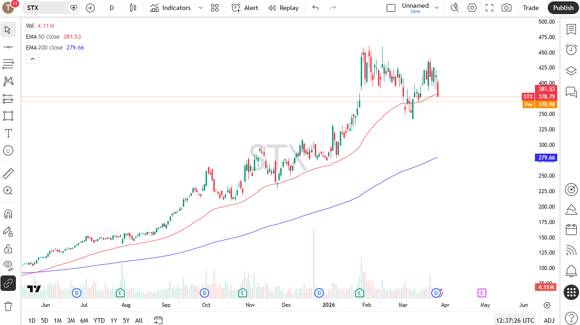Select the 1D time range
Viewport: 580px width, 325px height.
coord(32,320)
